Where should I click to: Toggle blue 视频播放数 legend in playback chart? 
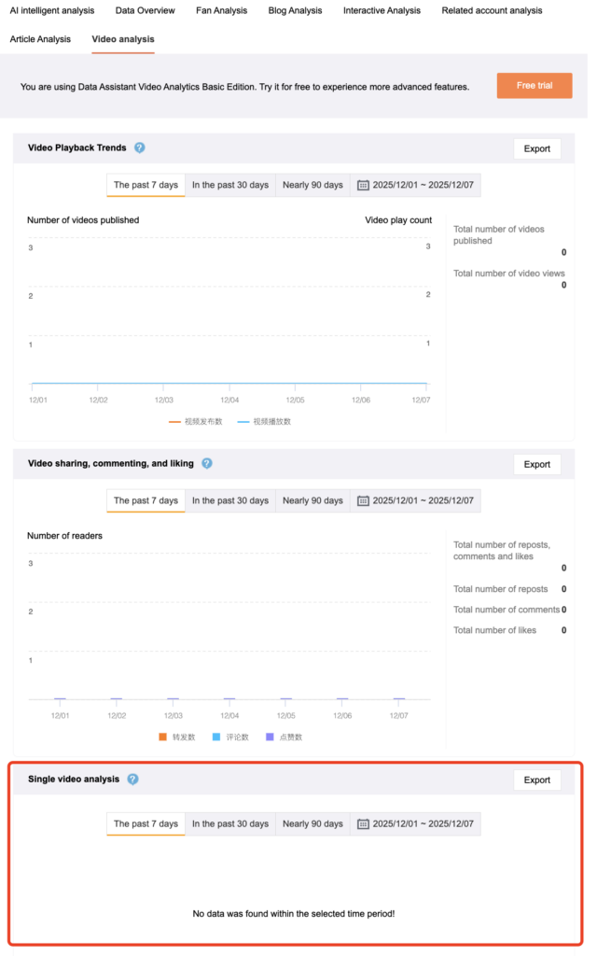tap(264, 422)
